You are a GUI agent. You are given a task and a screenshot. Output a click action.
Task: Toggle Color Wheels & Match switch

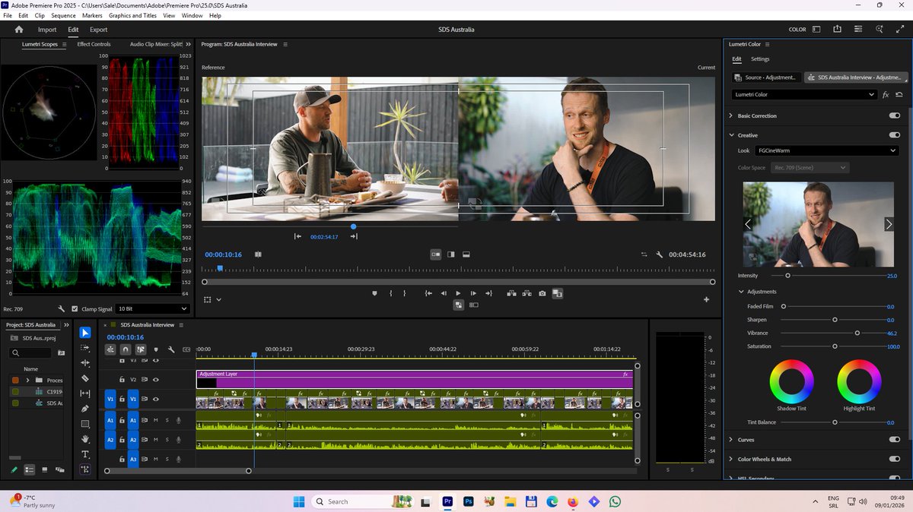(x=894, y=459)
